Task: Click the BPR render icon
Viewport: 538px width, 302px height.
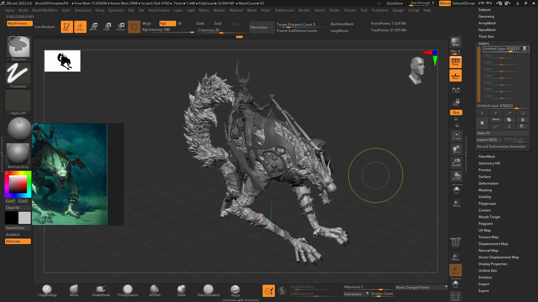Action: (x=455, y=42)
